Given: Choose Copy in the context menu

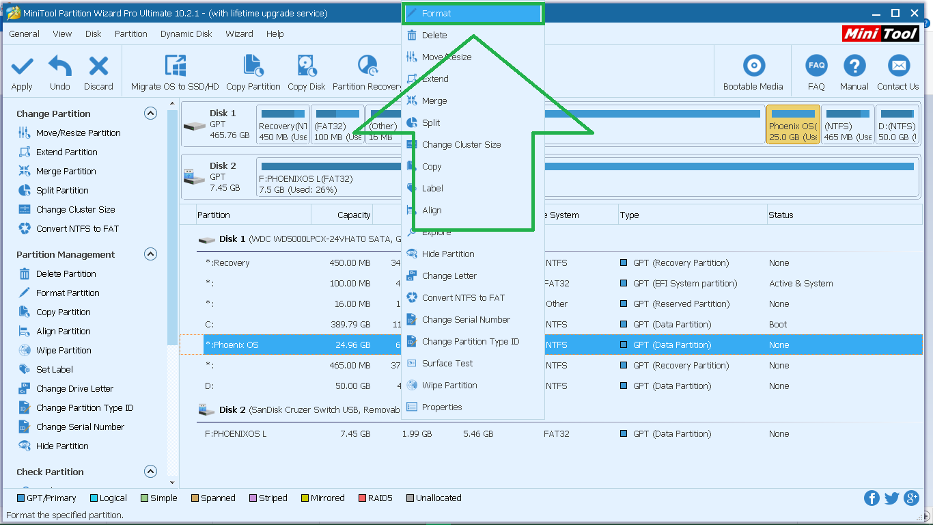Looking at the screenshot, I should pos(473,167).
